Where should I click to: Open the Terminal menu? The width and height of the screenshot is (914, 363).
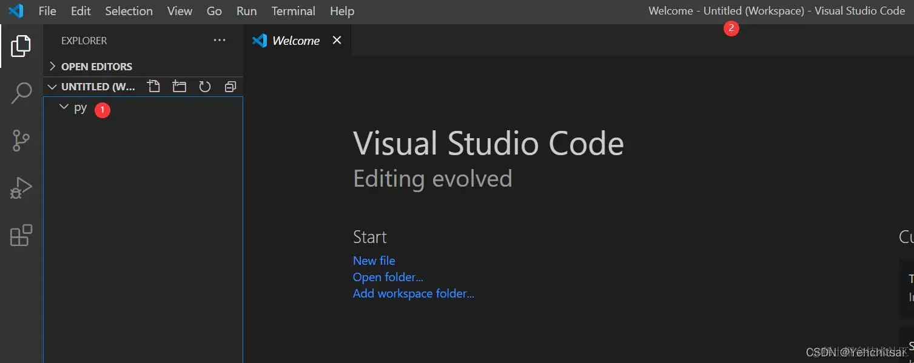294,11
